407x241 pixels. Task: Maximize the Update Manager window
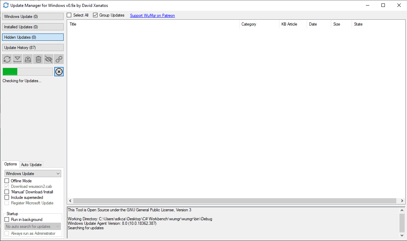coord(383,5)
